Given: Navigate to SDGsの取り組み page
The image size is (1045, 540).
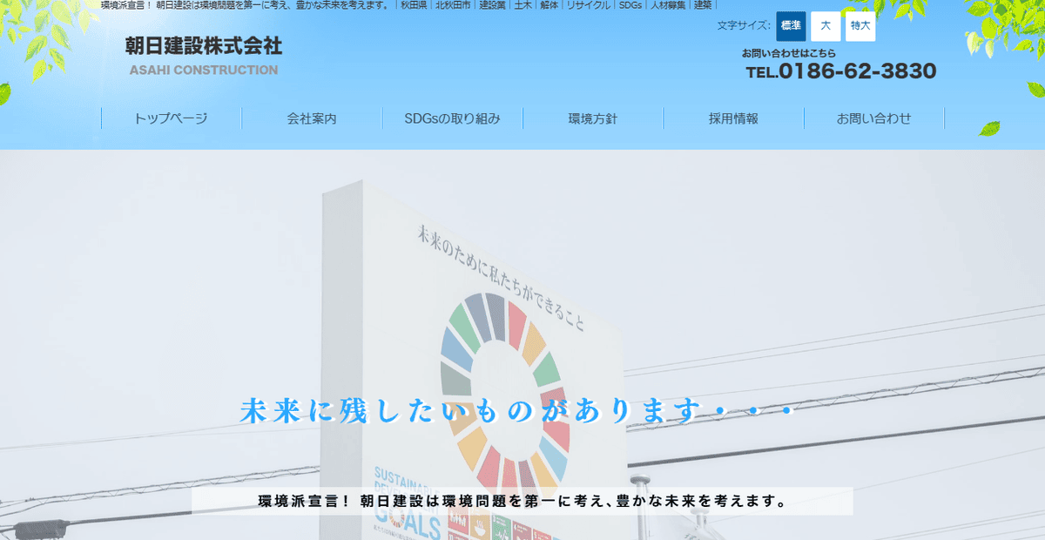Looking at the screenshot, I should (452, 118).
